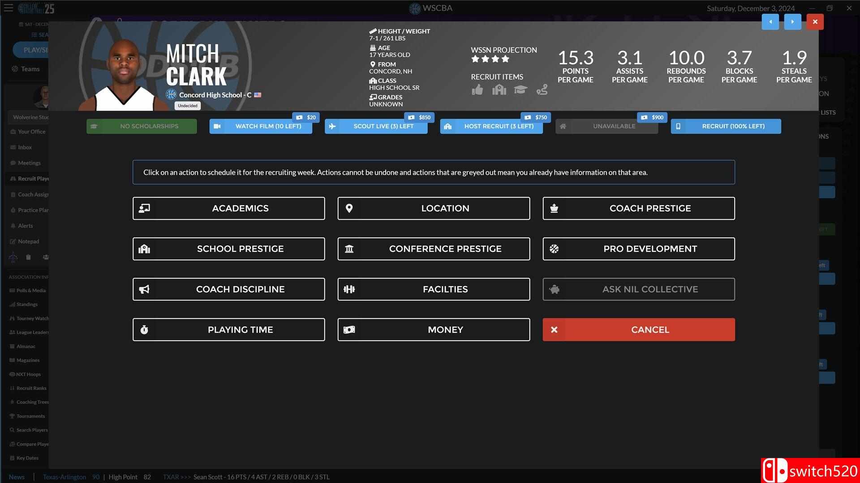Viewport: 860px width, 483px height.
Task: Schedule the Academics recruiting action
Action: pyautogui.click(x=228, y=208)
